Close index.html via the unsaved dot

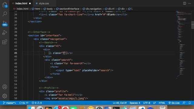30,3
